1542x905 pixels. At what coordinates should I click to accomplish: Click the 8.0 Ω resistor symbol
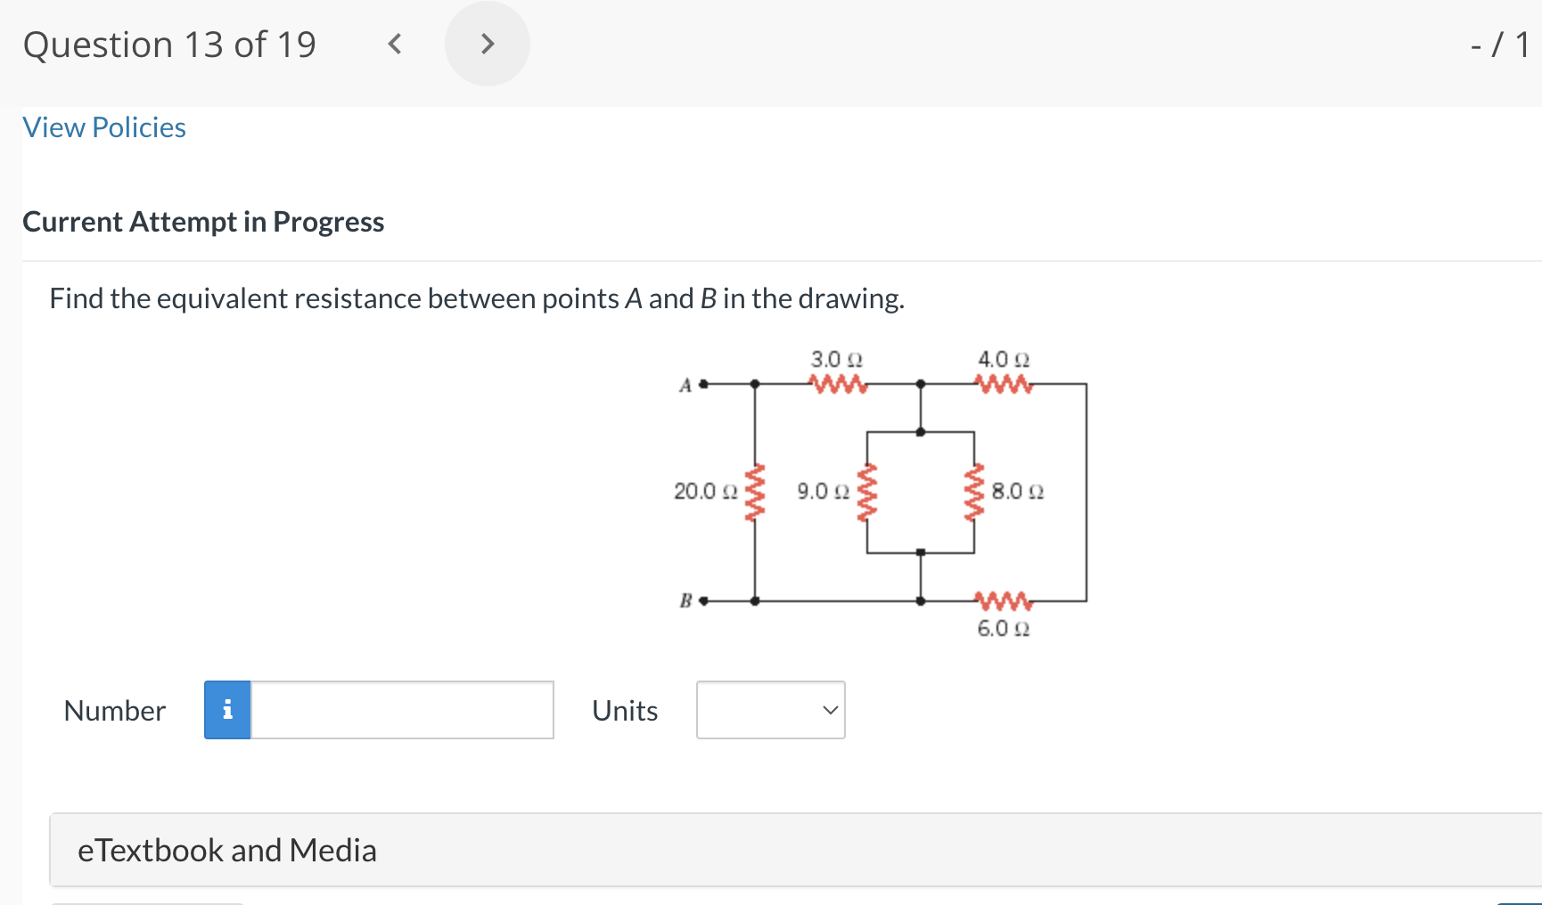click(973, 491)
